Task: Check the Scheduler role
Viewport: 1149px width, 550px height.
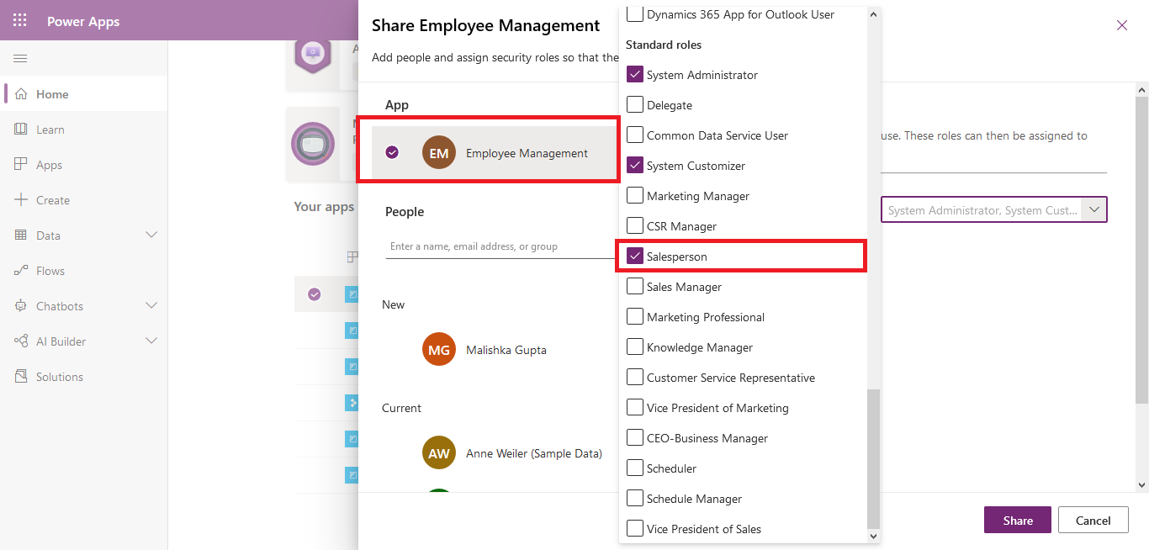Action: (x=635, y=468)
